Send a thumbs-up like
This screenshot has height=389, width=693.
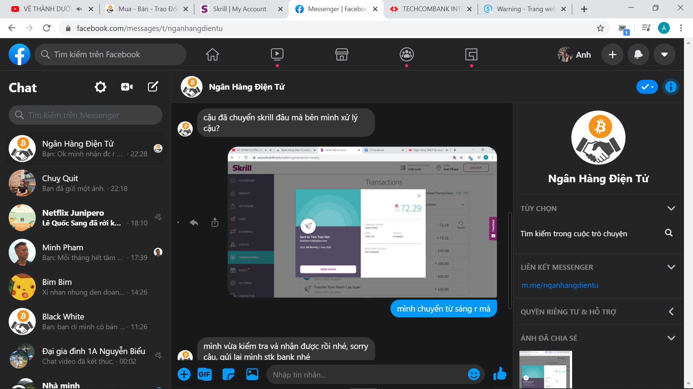click(500, 374)
